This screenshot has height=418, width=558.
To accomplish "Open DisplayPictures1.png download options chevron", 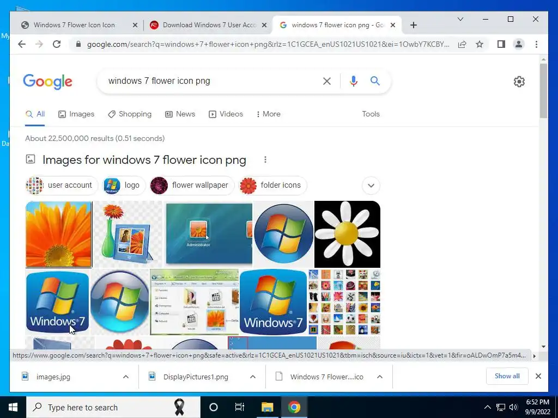I will point(253,377).
